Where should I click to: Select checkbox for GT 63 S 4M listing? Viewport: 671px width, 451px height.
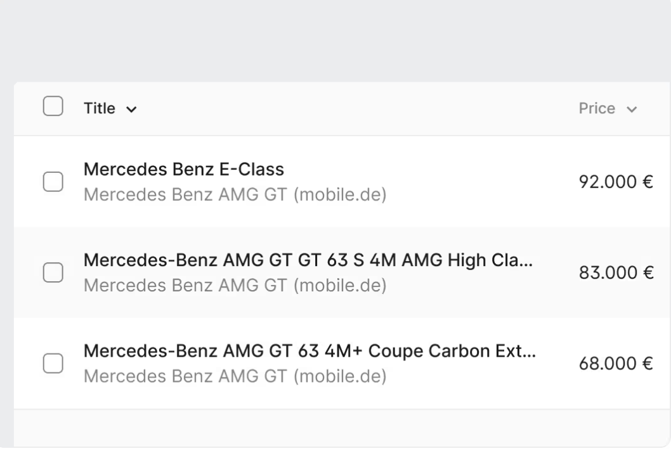[x=53, y=272]
